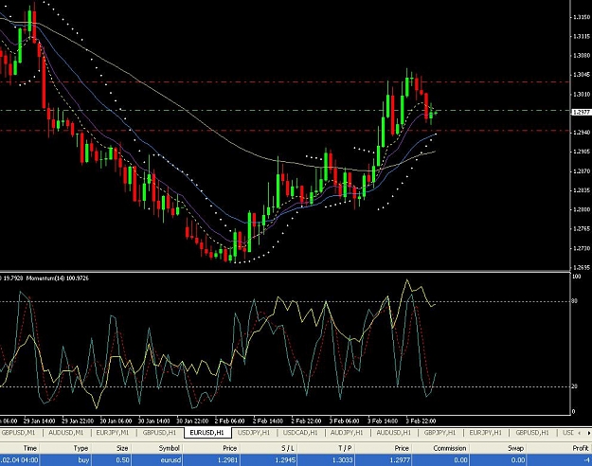Select the EURJPY,M1 chart tab
592x466 pixels.
tap(113, 433)
